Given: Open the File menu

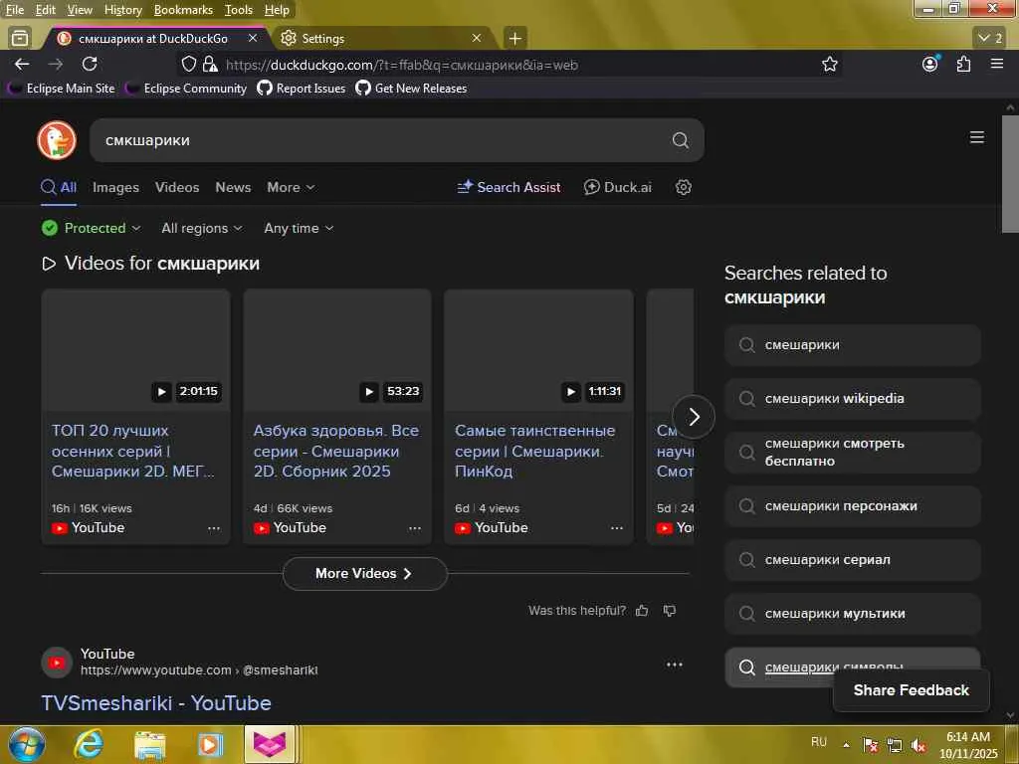Looking at the screenshot, I should click(14, 10).
